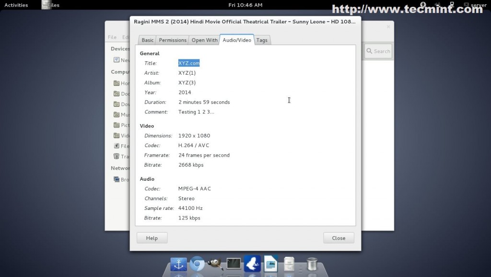Open the file cabinet icon in the dock
The width and height of the screenshot is (491, 277).
289,264
